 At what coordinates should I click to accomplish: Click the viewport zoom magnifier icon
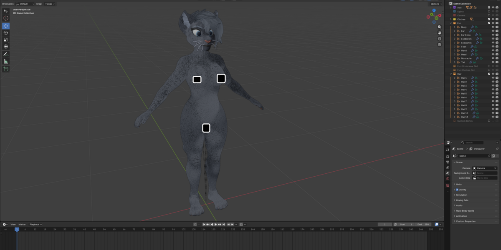[439, 27]
